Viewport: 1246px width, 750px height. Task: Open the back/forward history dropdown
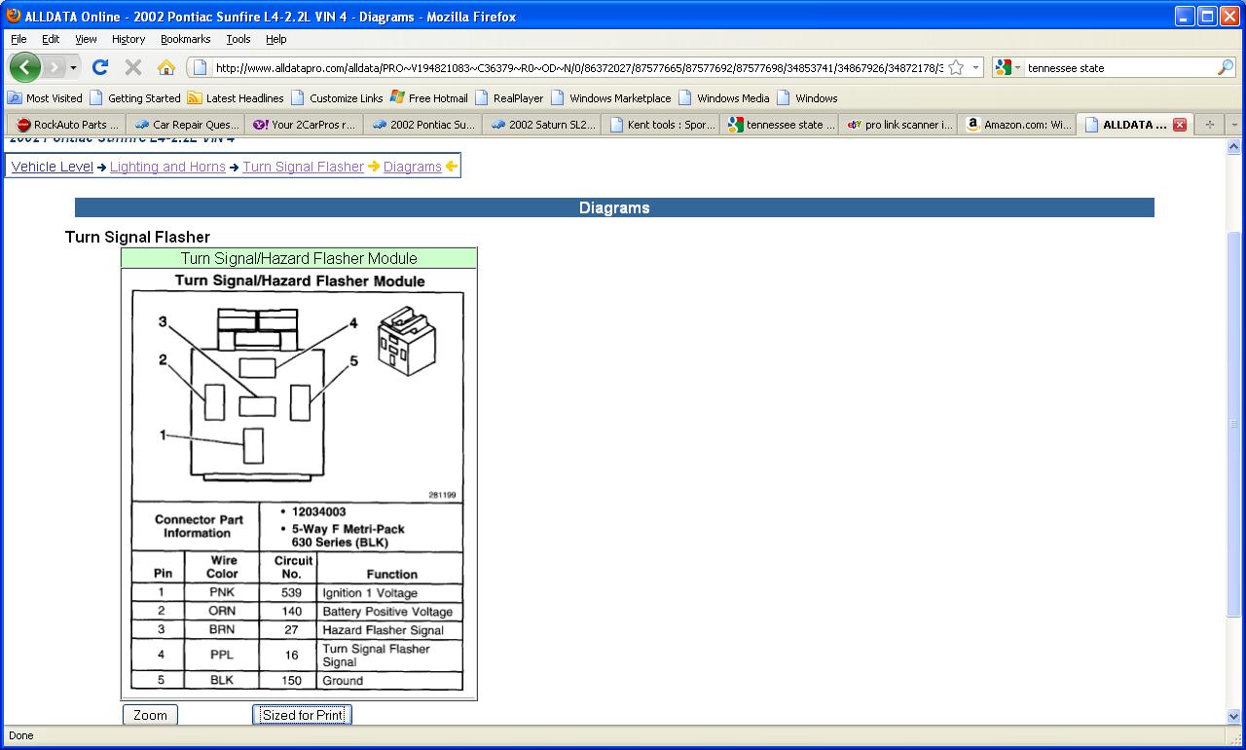point(73,67)
